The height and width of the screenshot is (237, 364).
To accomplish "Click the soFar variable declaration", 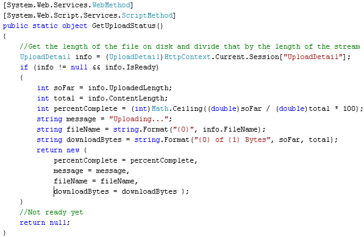I will pyautogui.click(x=64, y=88).
